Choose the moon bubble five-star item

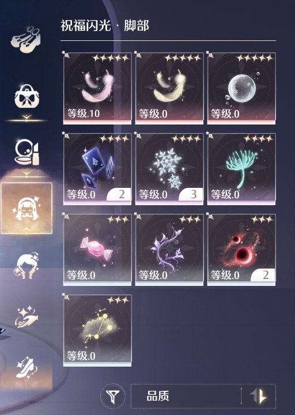click(x=241, y=88)
